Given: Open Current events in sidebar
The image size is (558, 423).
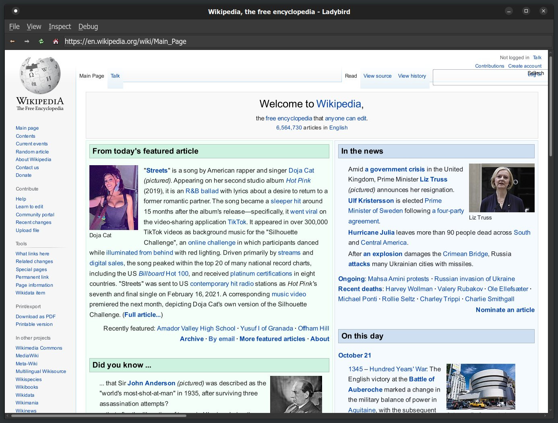Looking at the screenshot, I should click(32, 143).
